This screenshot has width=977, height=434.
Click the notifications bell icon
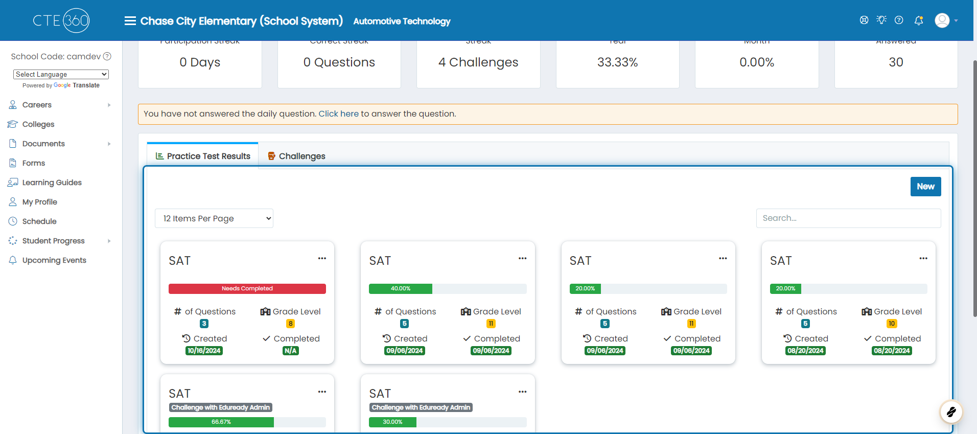[919, 20]
